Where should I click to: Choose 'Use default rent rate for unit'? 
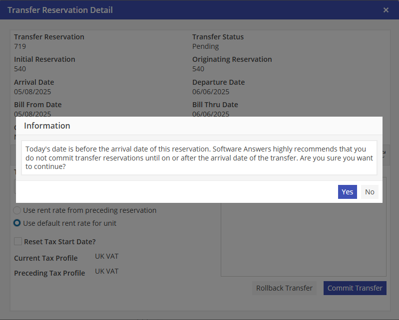(x=17, y=223)
